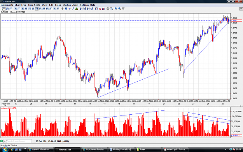This screenshot has width=243, height=152.
Task: Switch to forexfactory browser taskbar button
Action: point(94,150)
